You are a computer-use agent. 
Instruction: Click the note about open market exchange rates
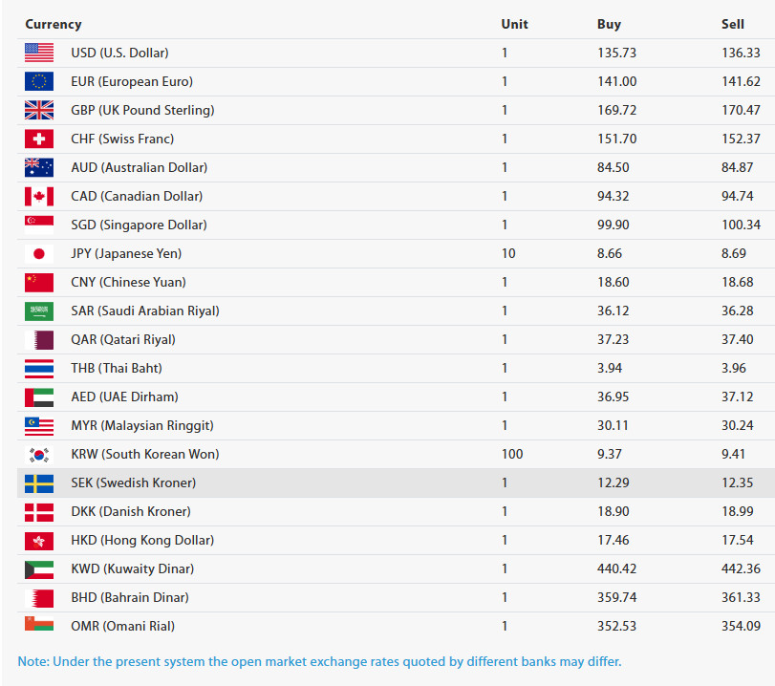(319, 661)
